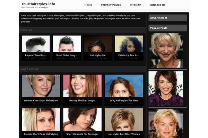The width and height of the screenshot is (208, 138).
Task: Open the SITEMAP menu item
Action: [x=135, y=5]
